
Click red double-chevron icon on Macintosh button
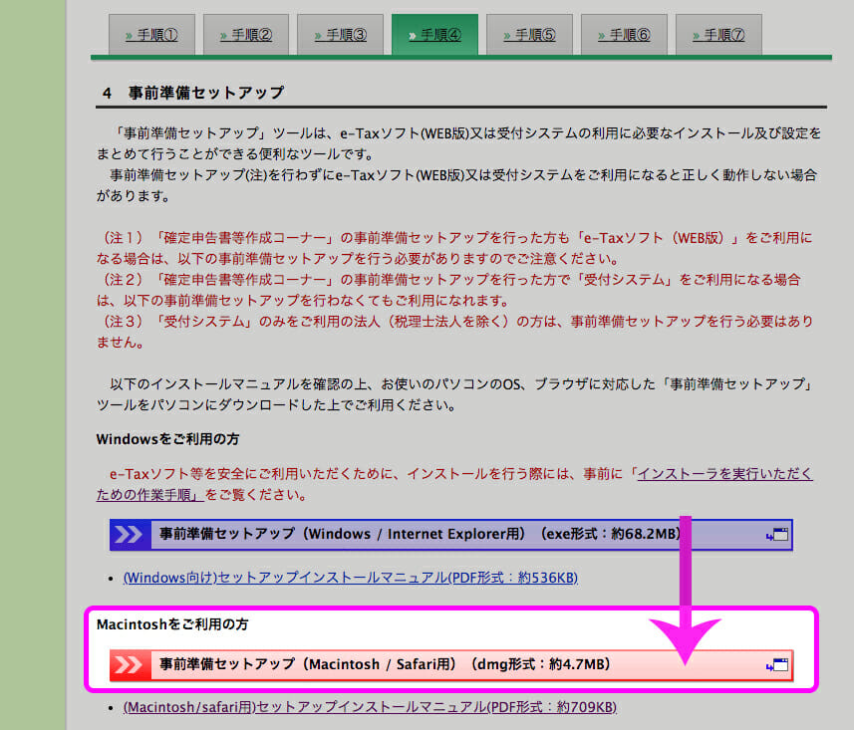pos(130,664)
